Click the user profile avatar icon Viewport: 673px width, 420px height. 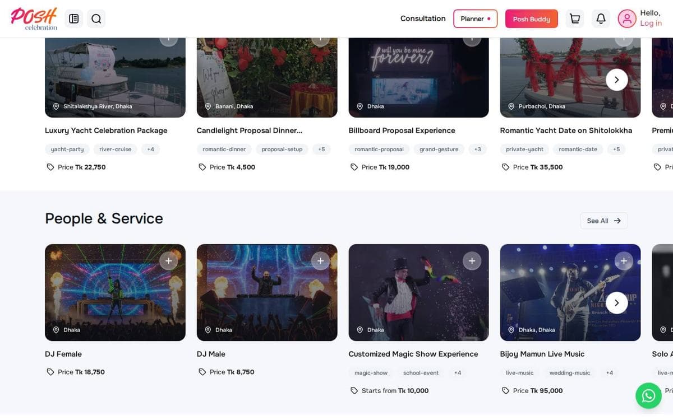click(627, 18)
